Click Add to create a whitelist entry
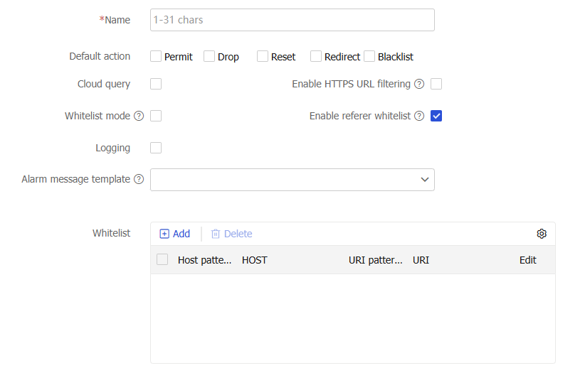Image resolution: width=585 pixels, height=368 pixels. pos(175,234)
